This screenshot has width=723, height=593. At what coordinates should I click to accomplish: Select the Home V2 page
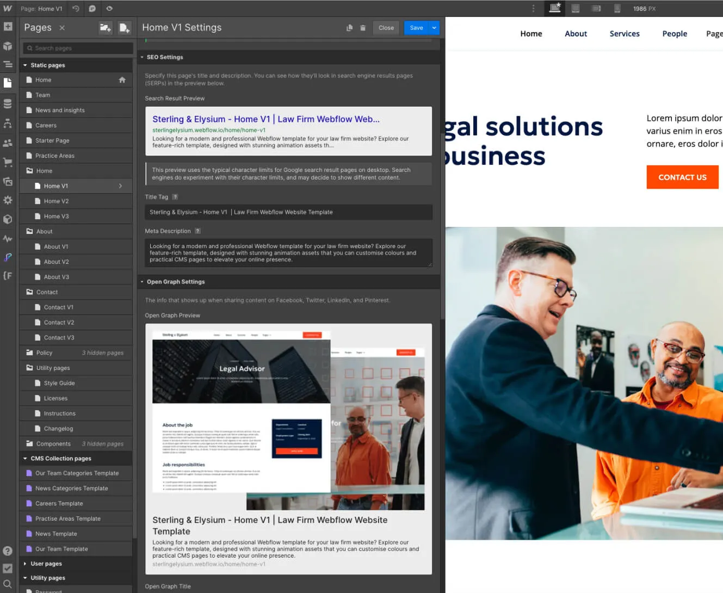tap(76, 201)
